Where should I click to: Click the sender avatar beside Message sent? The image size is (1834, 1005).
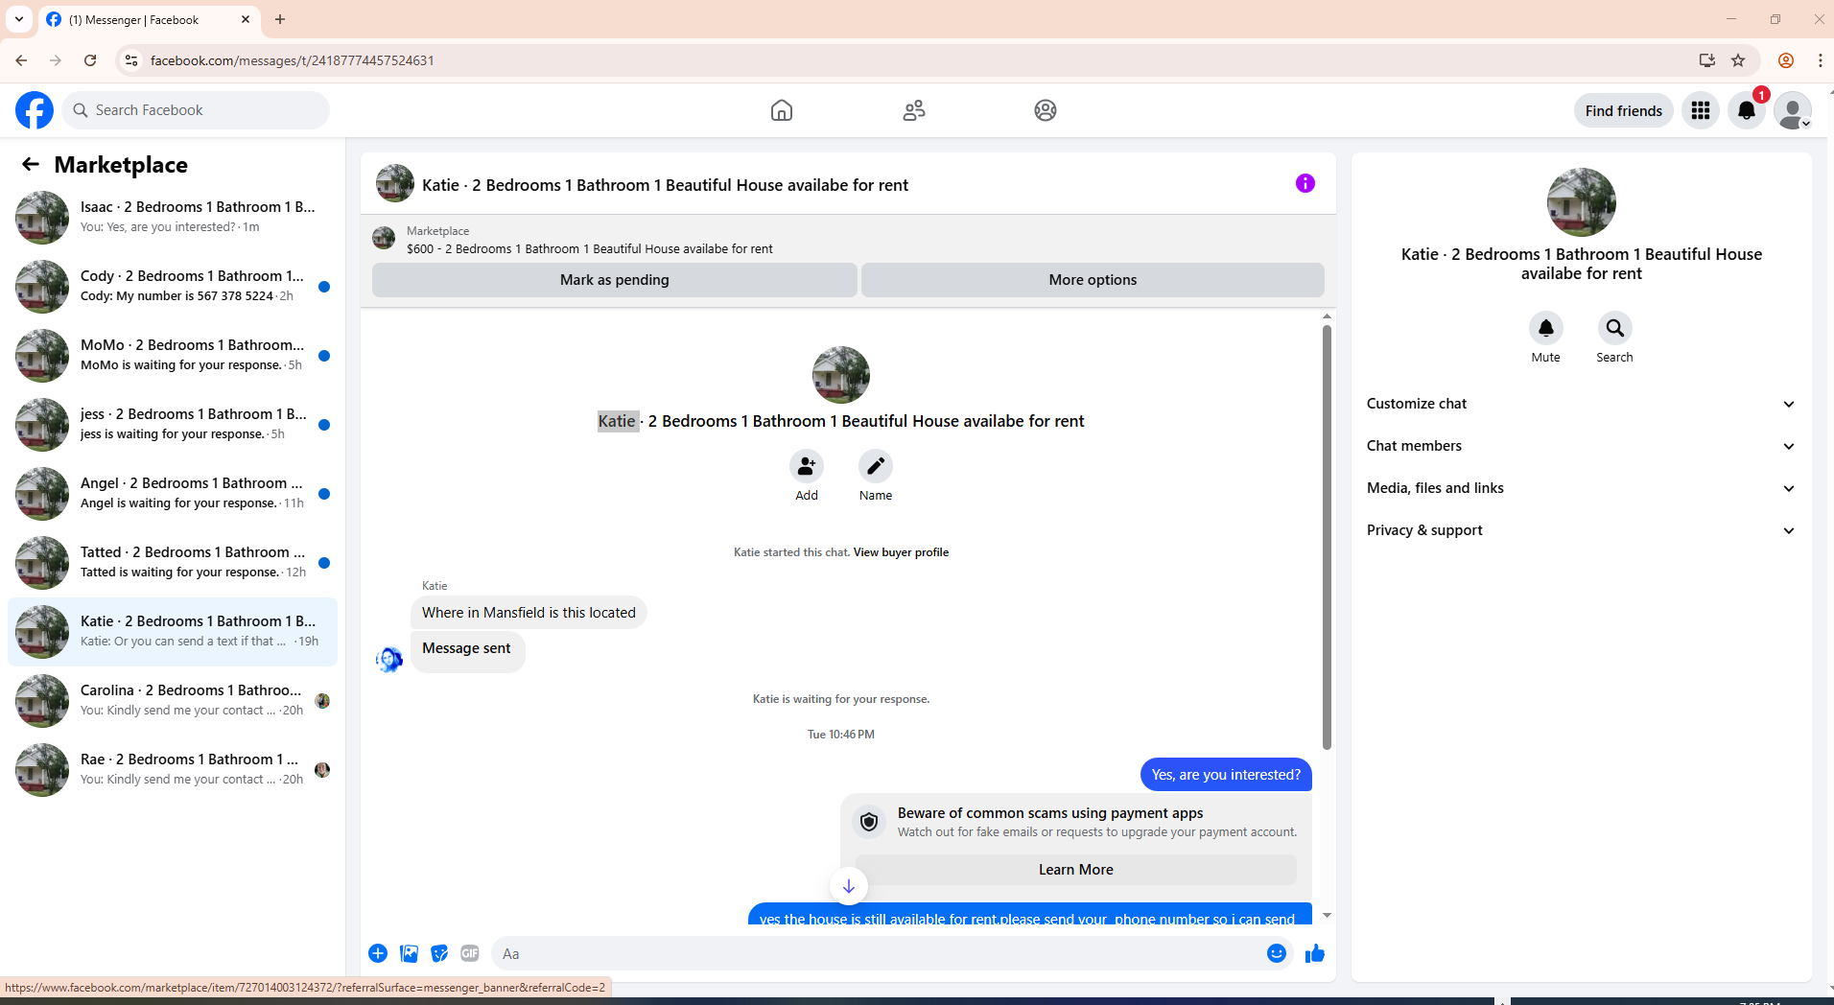389,659
